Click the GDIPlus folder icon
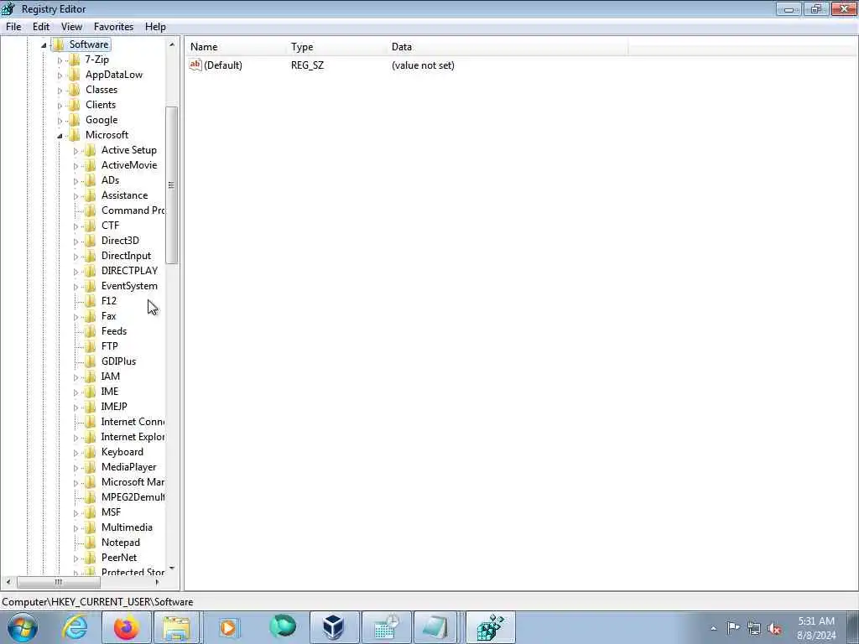The width and height of the screenshot is (859, 644). [91, 361]
